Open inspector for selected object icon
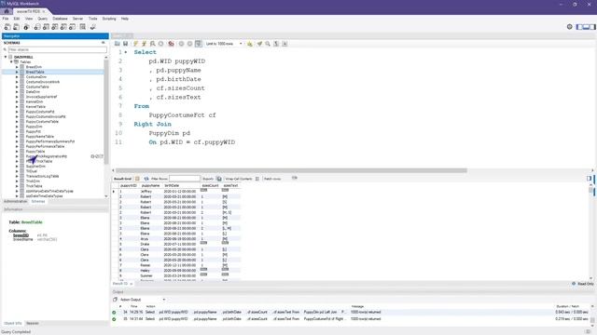 click(26, 27)
